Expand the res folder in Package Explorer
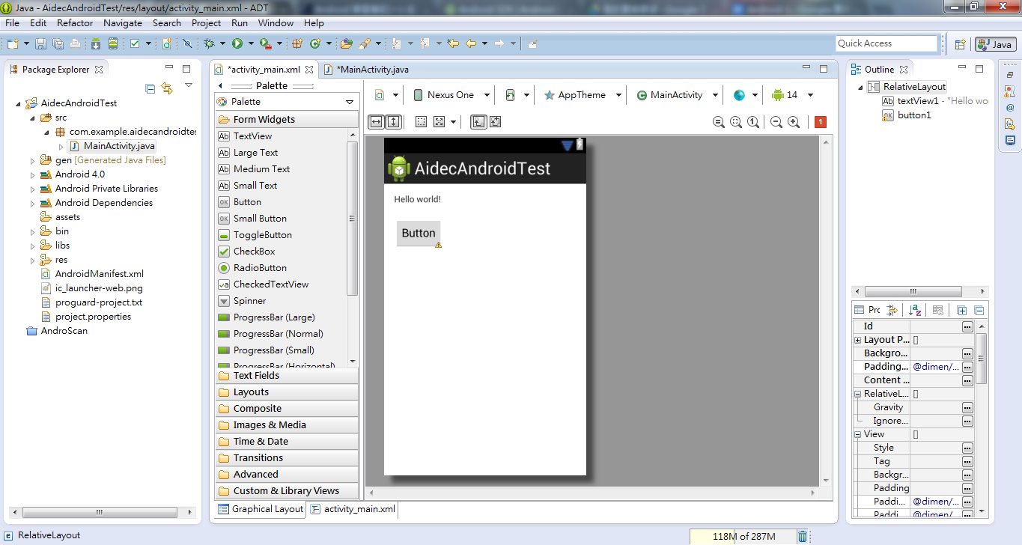The width and height of the screenshot is (1022, 545). [x=33, y=260]
